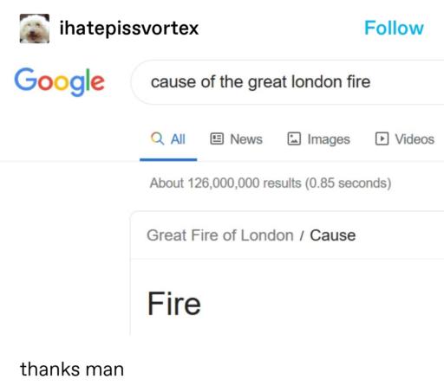This screenshot has width=444, height=392.
Task: Switch to the Videos tab
Action: [x=405, y=139]
